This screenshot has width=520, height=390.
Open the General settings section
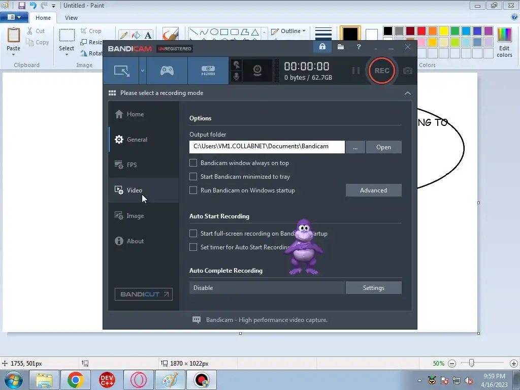pyautogui.click(x=144, y=140)
